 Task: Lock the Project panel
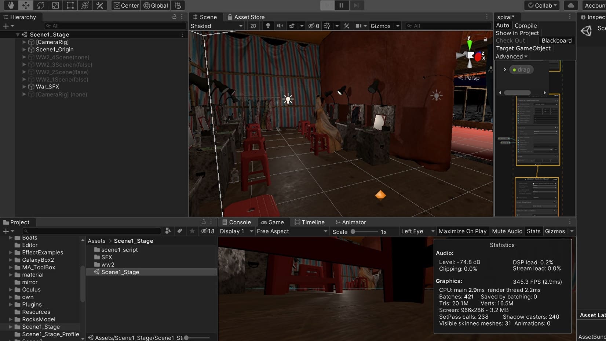coord(204,222)
